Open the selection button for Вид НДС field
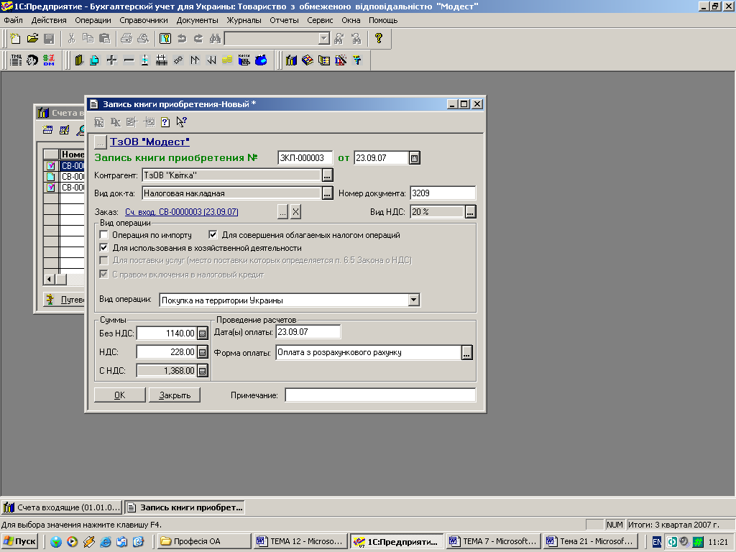This screenshot has height=552, width=736. tap(470, 212)
